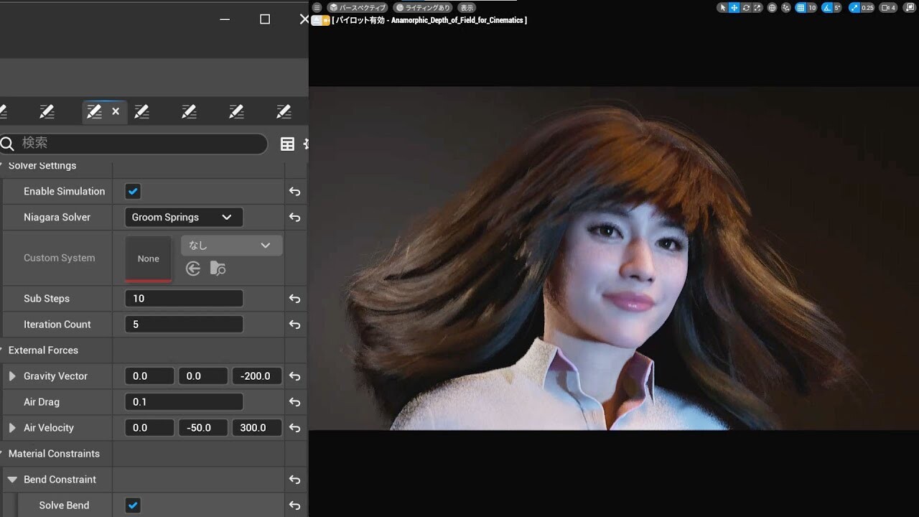Toggle grid snapping on or off

tap(800, 7)
